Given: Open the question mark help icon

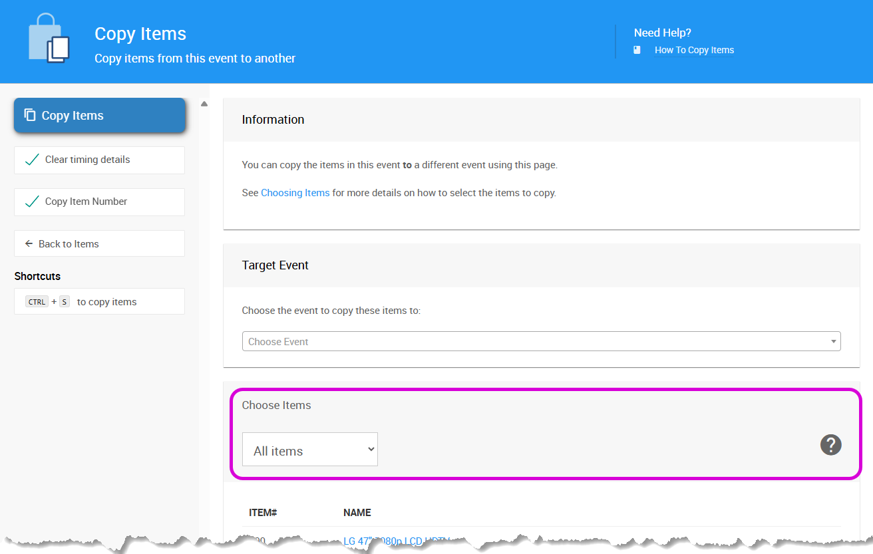Looking at the screenshot, I should (830, 445).
